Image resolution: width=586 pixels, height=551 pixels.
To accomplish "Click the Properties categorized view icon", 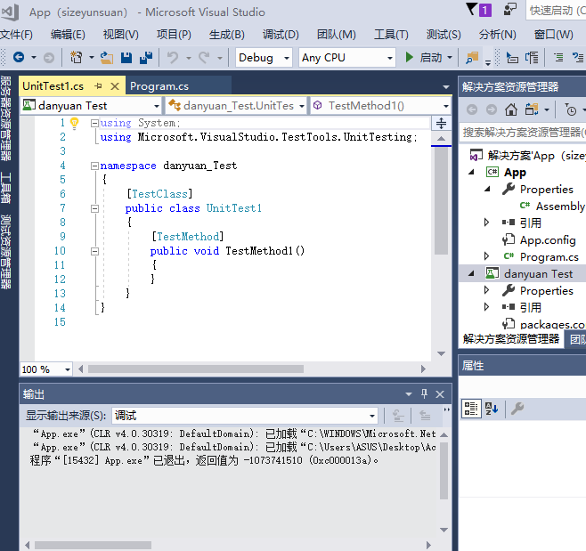I will click(x=471, y=409).
